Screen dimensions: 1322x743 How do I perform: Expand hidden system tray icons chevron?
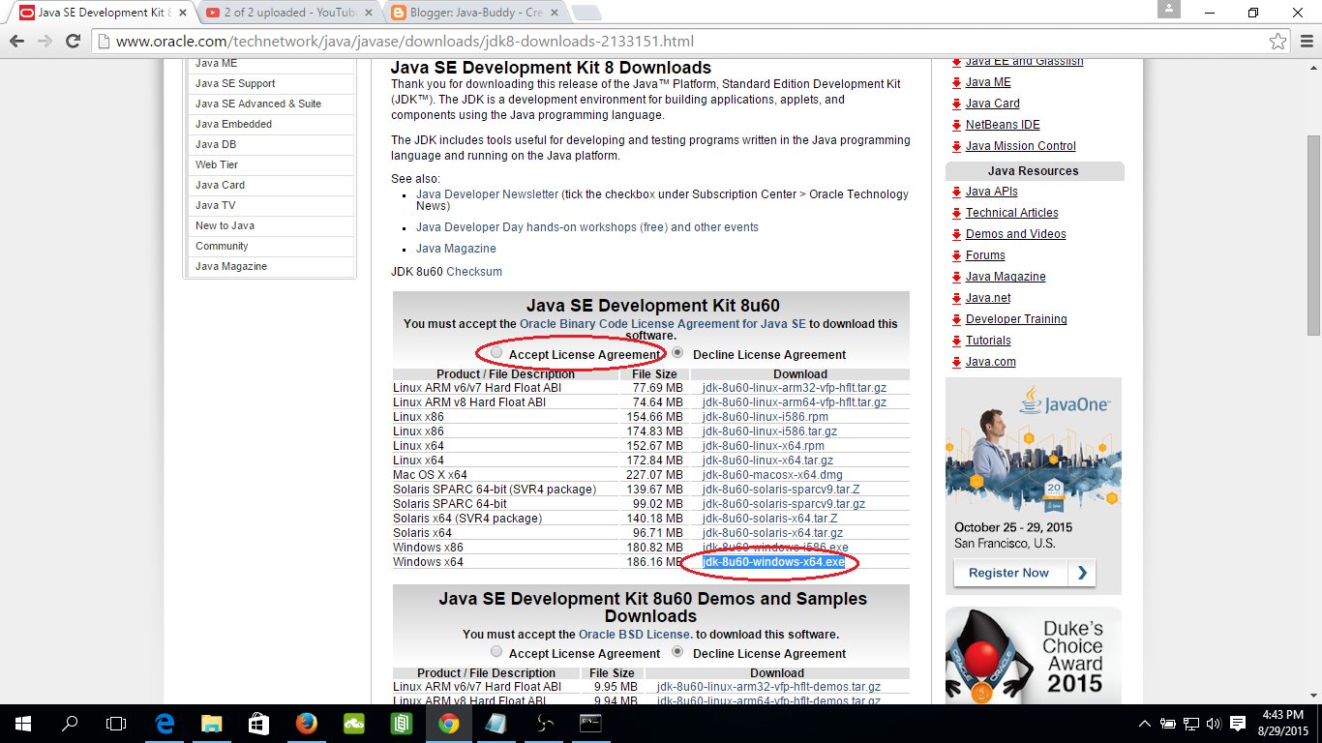point(1145,724)
